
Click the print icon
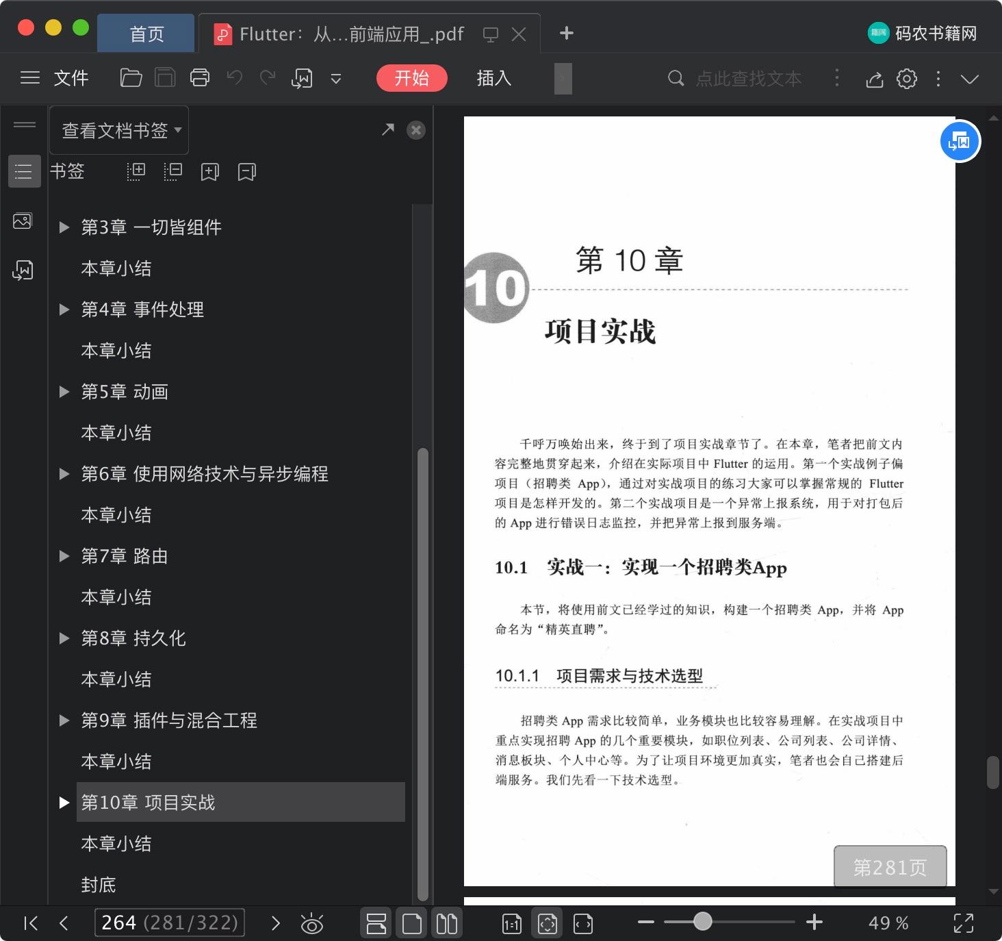(x=199, y=78)
